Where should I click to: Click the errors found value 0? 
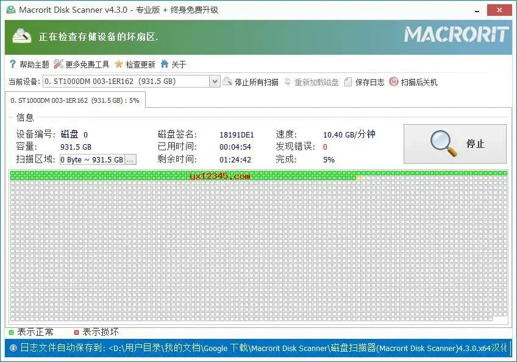tap(325, 147)
